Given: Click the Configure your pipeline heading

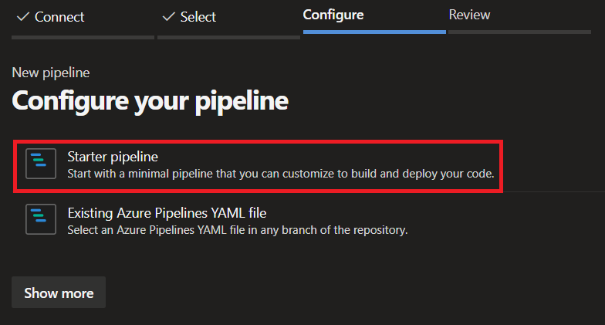Looking at the screenshot, I should tap(150, 101).
